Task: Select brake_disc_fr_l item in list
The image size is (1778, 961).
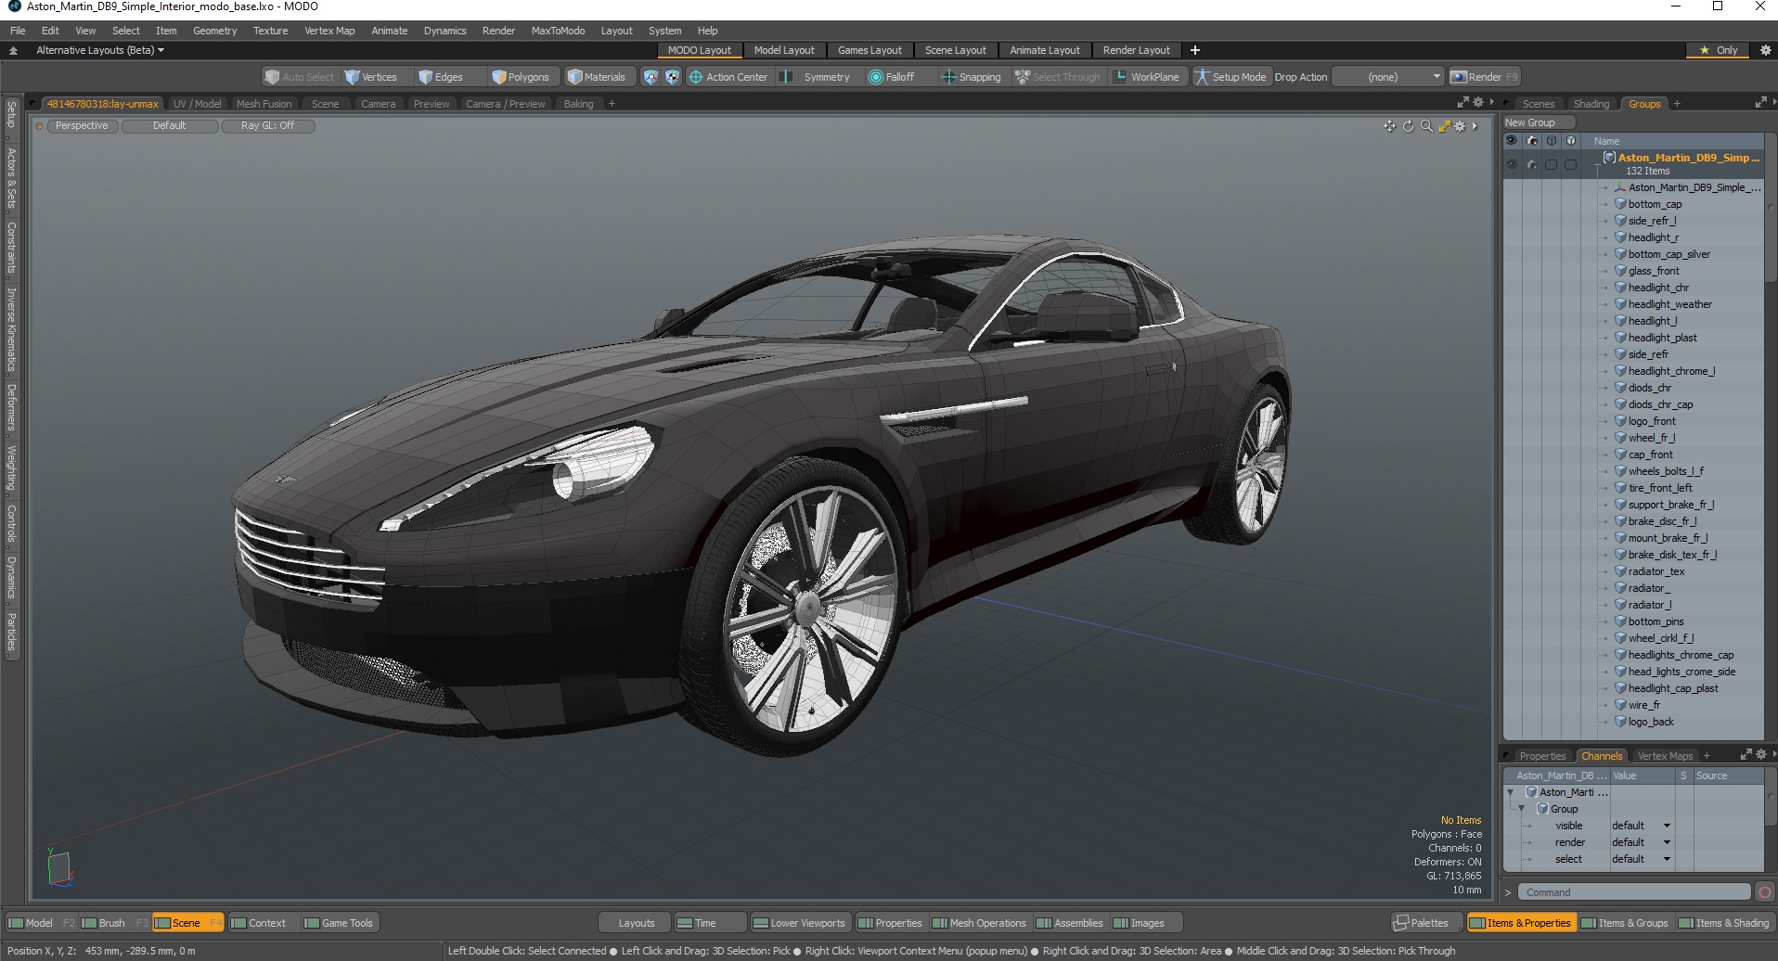Action: tap(1662, 521)
